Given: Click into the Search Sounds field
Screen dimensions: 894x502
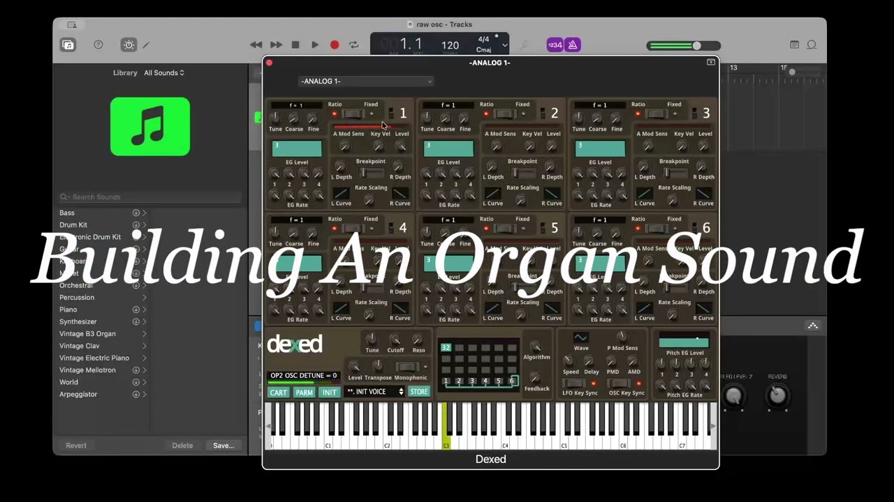Looking at the screenshot, I should coord(150,197).
